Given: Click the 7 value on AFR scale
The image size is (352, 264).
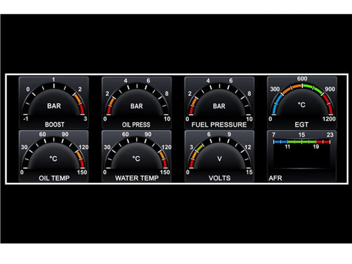Looking at the screenshot, I should click(273, 135).
